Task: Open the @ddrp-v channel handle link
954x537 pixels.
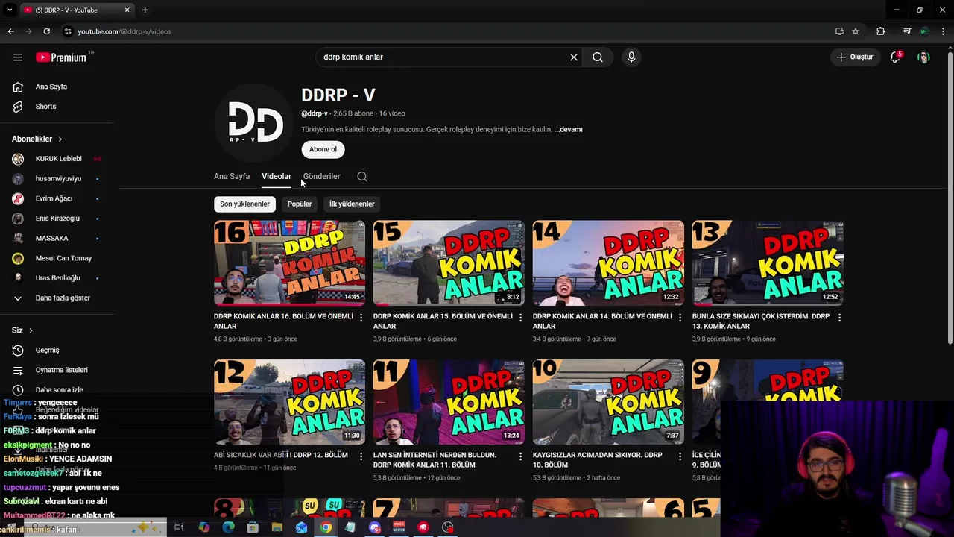Action: tap(315, 113)
